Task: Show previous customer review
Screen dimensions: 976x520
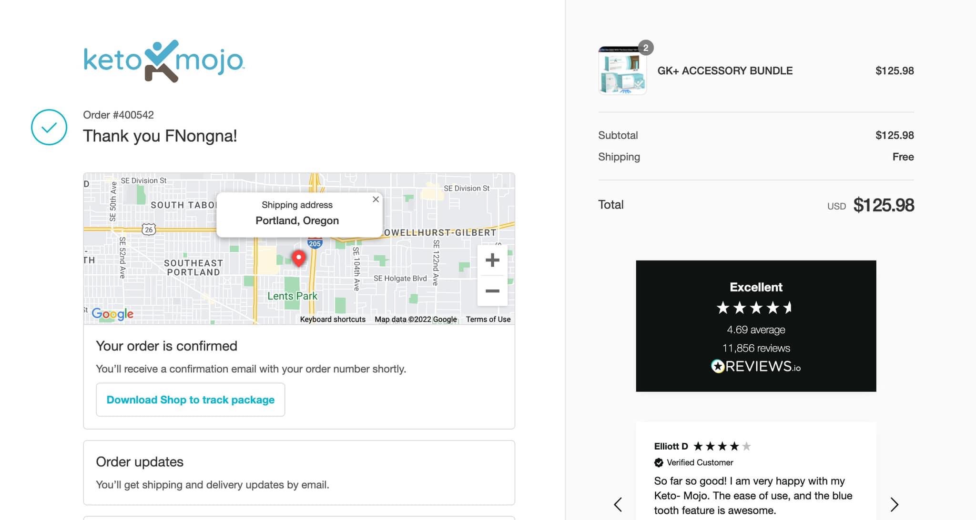Action: 618,504
